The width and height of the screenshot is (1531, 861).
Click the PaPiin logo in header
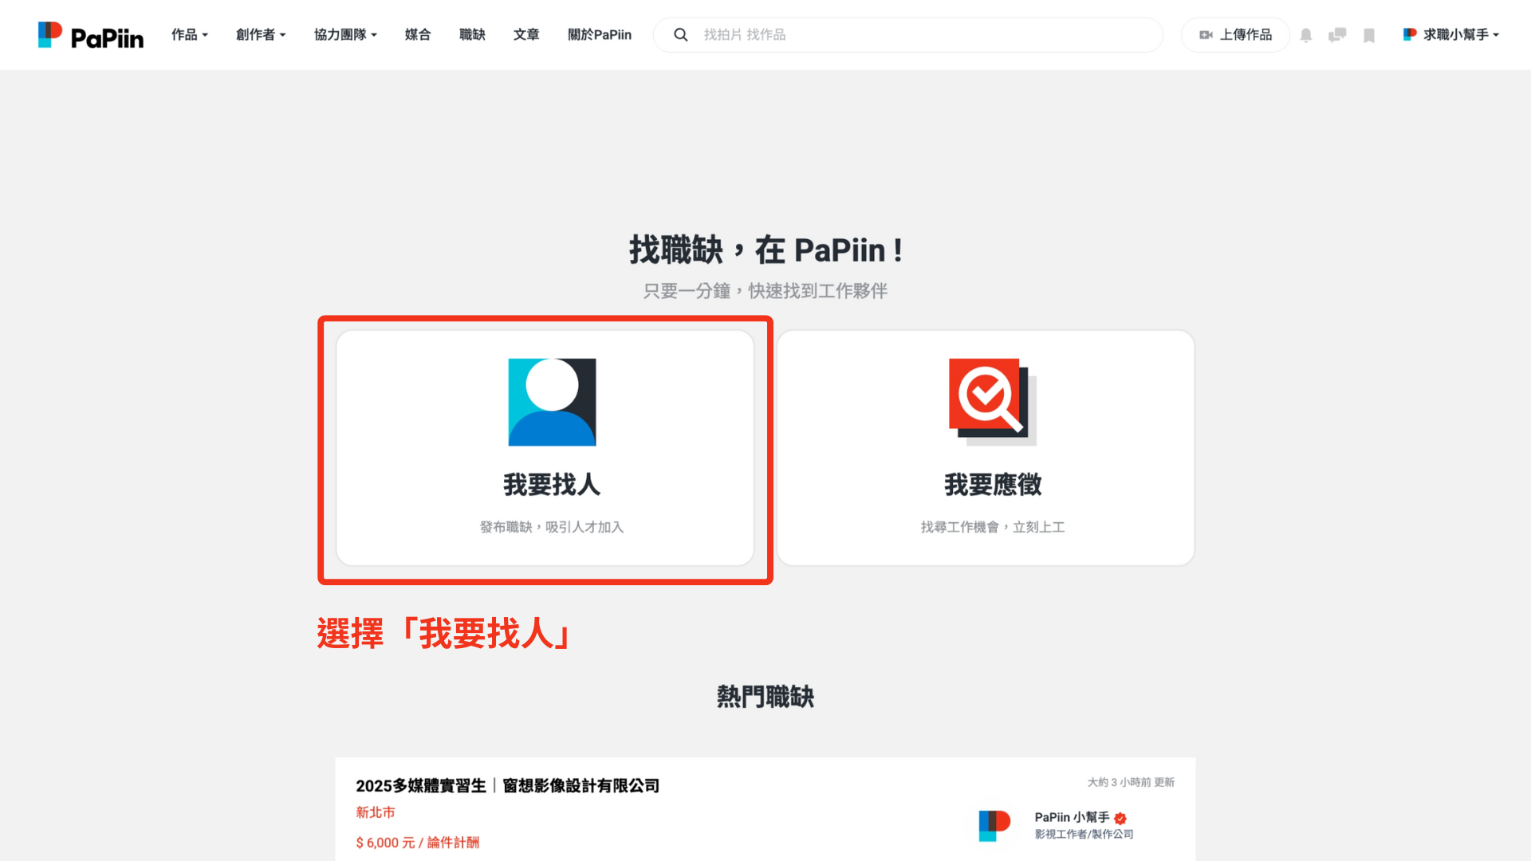coord(91,35)
